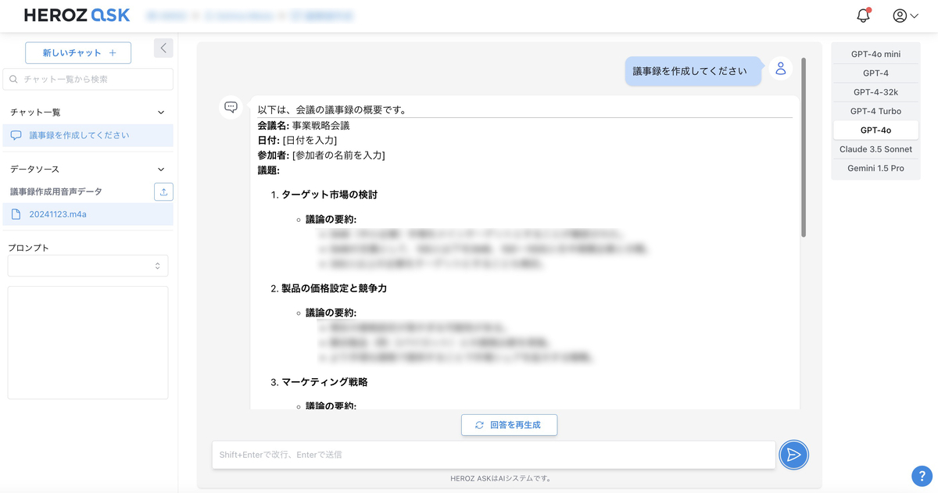This screenshot has width=938, height=493.
Task: Click the message input box
Action: 494,455
